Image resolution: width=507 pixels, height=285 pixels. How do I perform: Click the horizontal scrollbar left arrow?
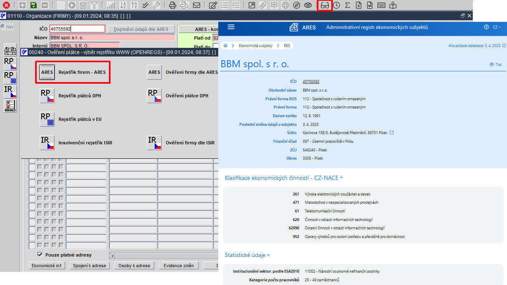pos(111,256)
